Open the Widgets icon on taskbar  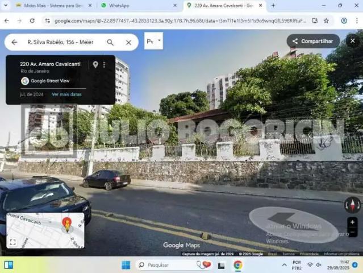tap(9, 265)
